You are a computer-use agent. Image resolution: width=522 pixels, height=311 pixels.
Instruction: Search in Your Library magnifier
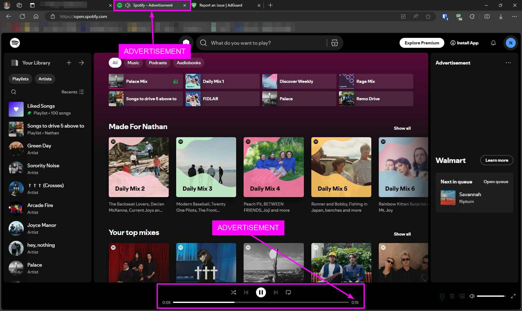click(14, 92)
